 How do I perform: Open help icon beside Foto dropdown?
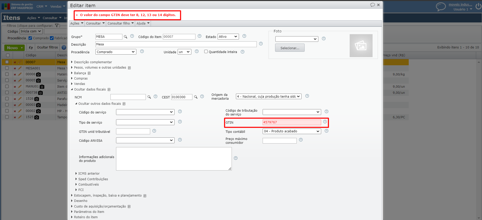tap(324, 39)
